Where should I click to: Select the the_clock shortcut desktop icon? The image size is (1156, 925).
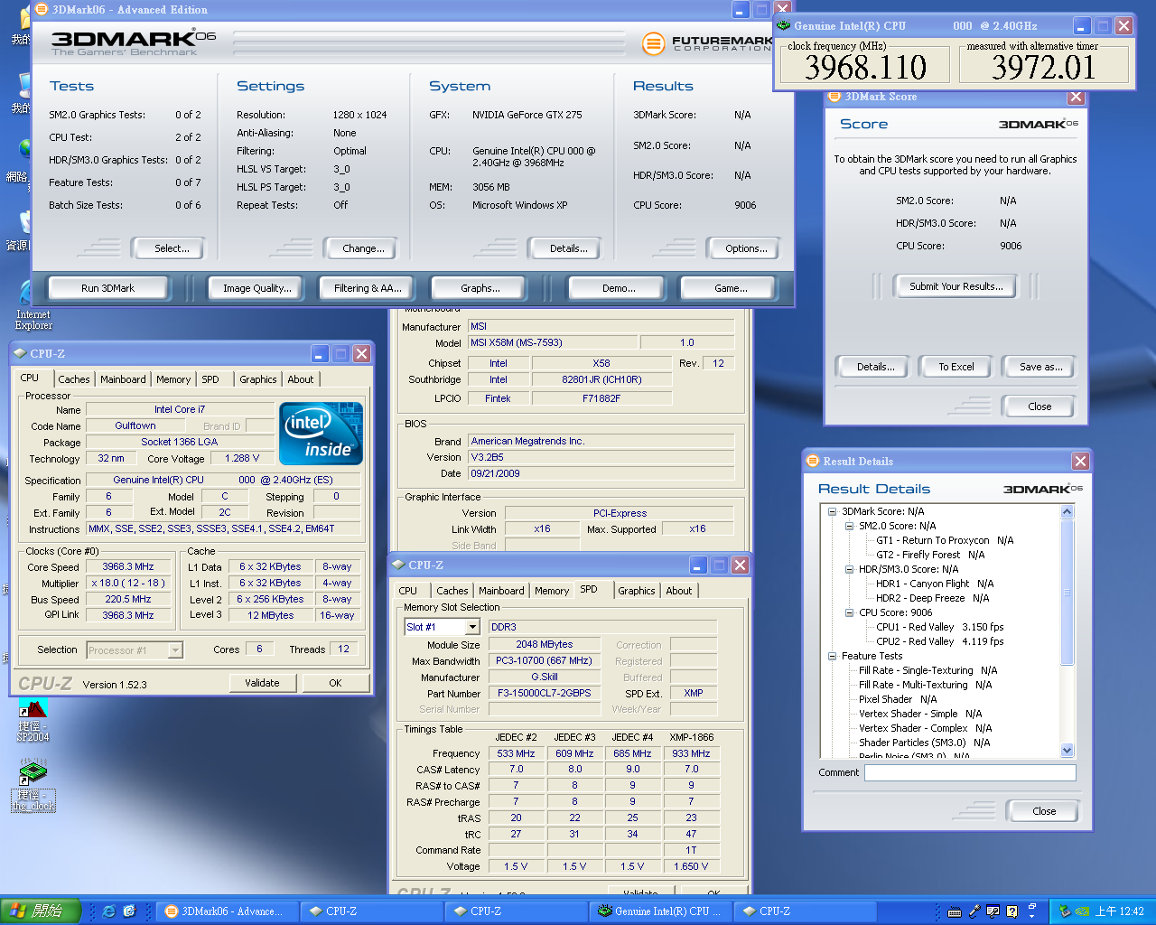(33, 785)
